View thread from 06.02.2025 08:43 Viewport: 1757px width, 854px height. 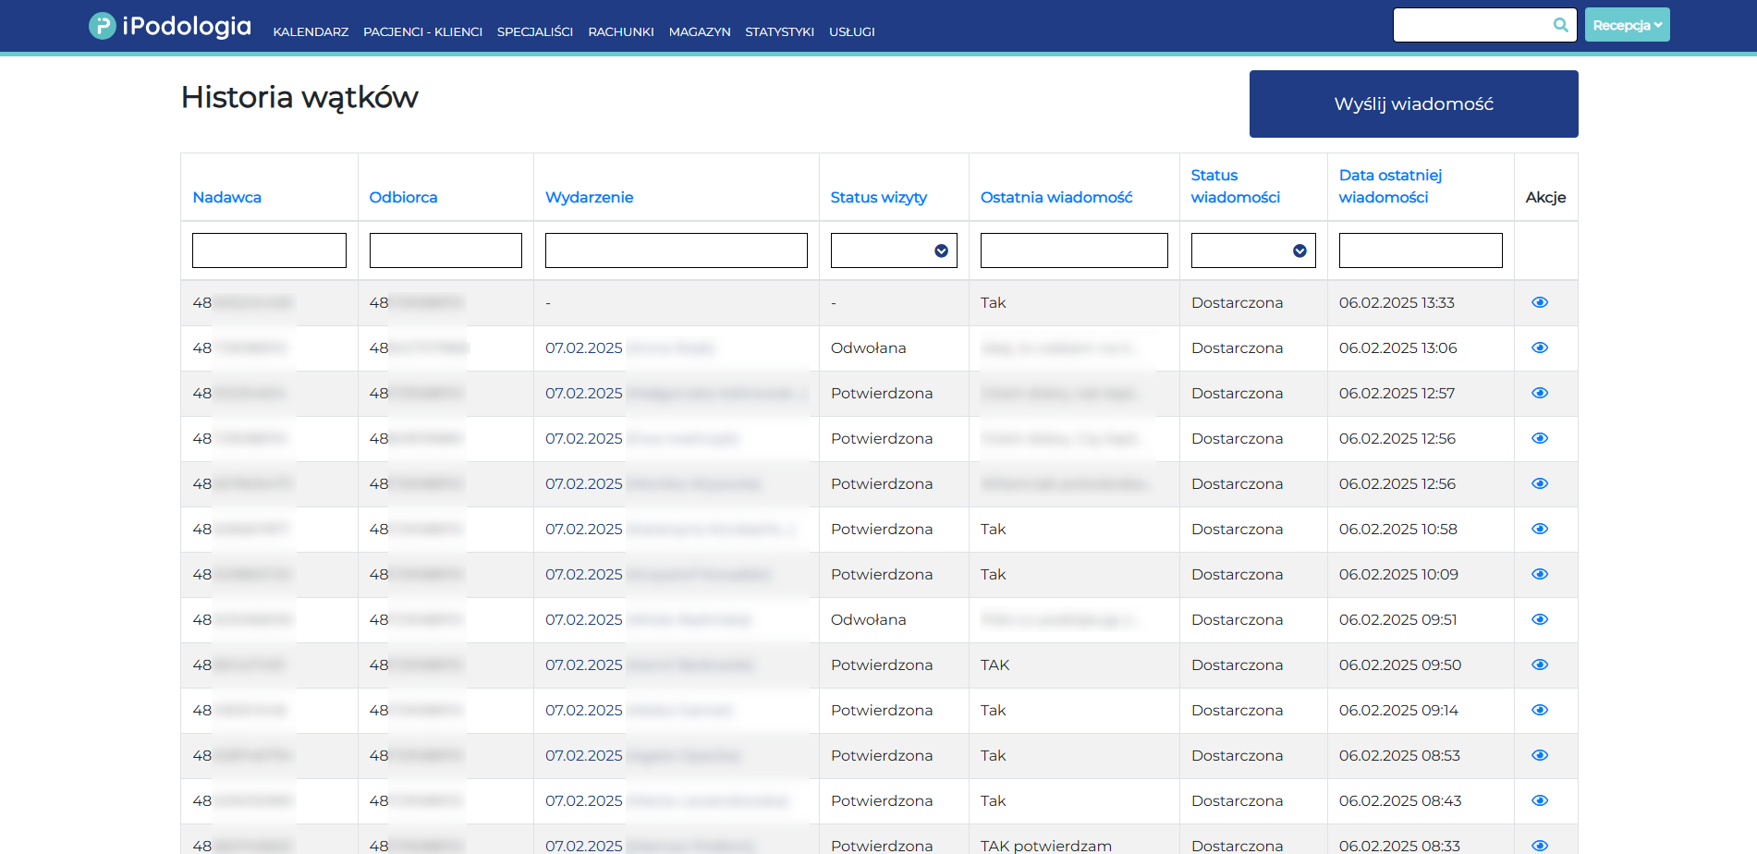point(1539,801)
